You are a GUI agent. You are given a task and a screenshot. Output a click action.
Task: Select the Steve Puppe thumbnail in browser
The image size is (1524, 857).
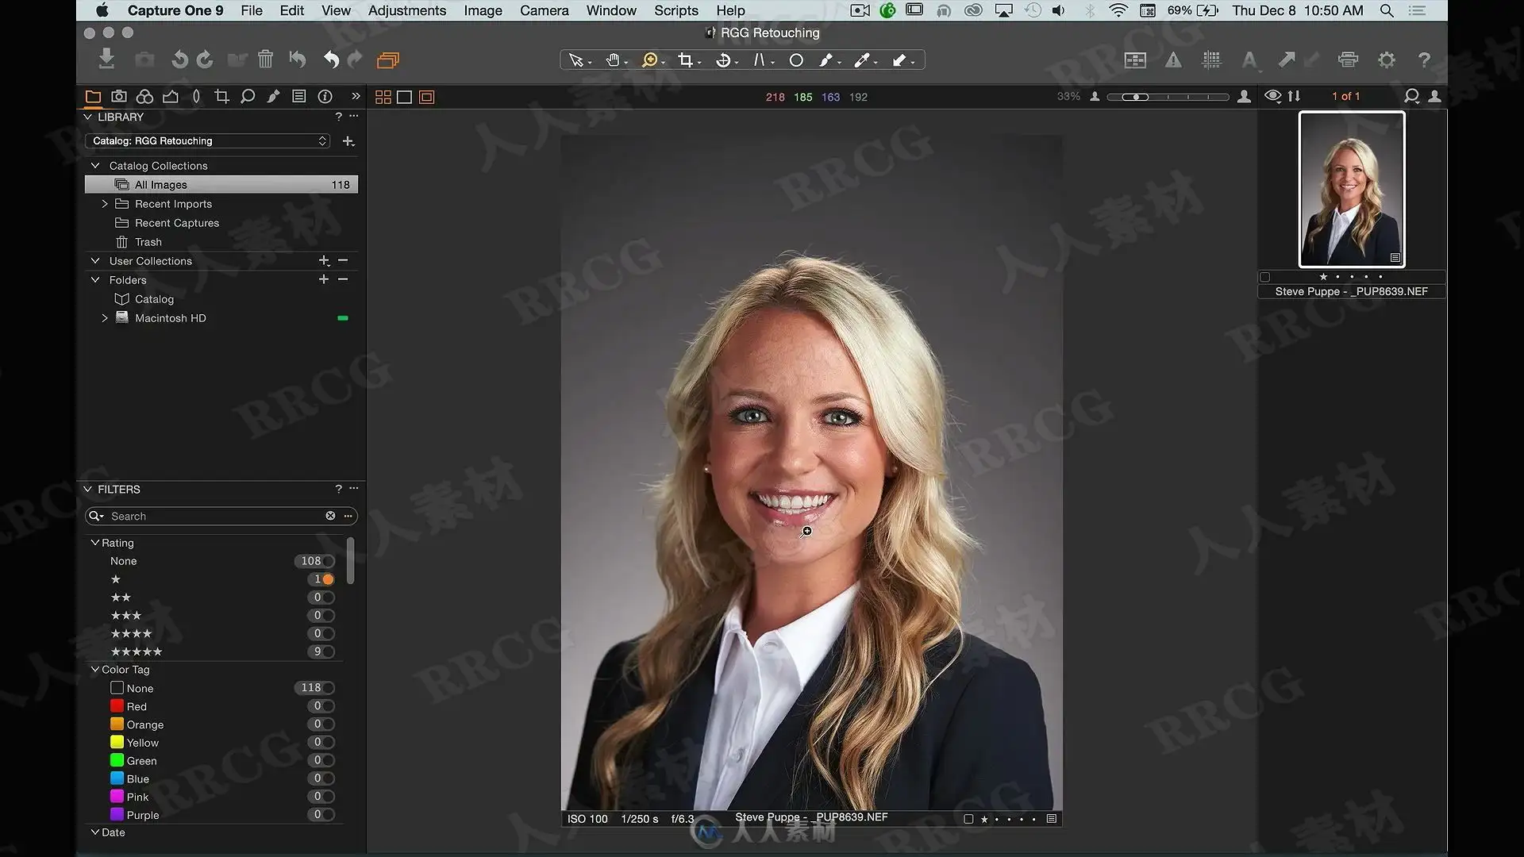pos(1352,189)
